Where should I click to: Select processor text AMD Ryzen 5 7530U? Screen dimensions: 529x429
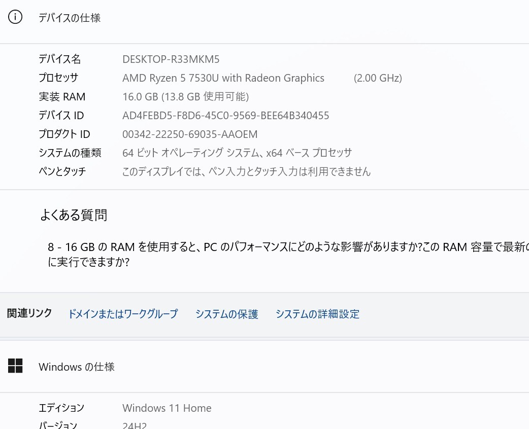pyautogui.click(x=171, y=78)
